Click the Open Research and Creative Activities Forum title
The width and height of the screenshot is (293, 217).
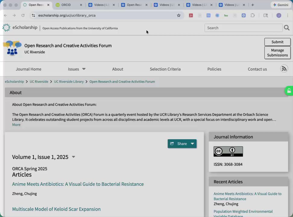click(x=68, y=46)
